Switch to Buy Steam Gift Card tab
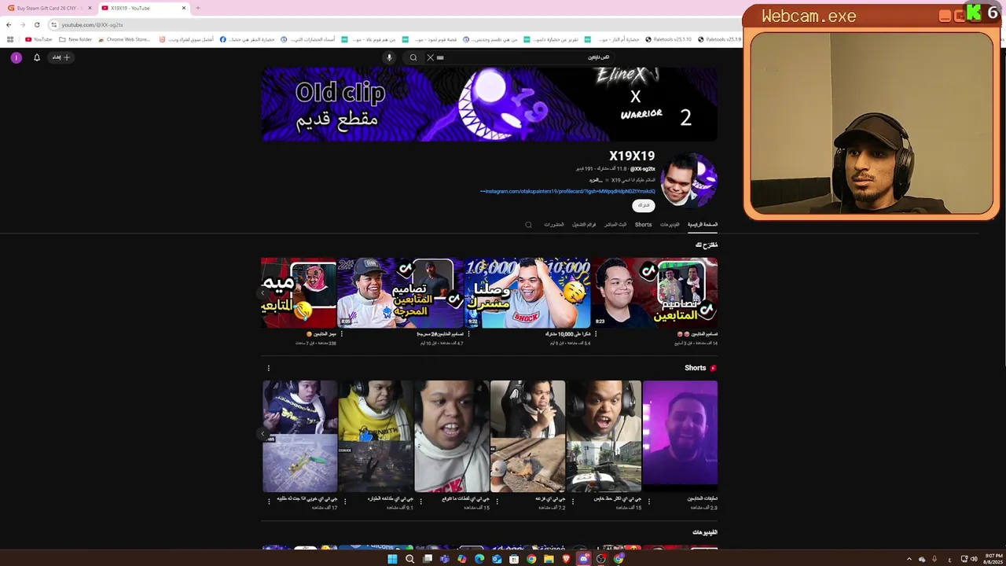This screenshot has width=1006, height=566. point(47,8)
